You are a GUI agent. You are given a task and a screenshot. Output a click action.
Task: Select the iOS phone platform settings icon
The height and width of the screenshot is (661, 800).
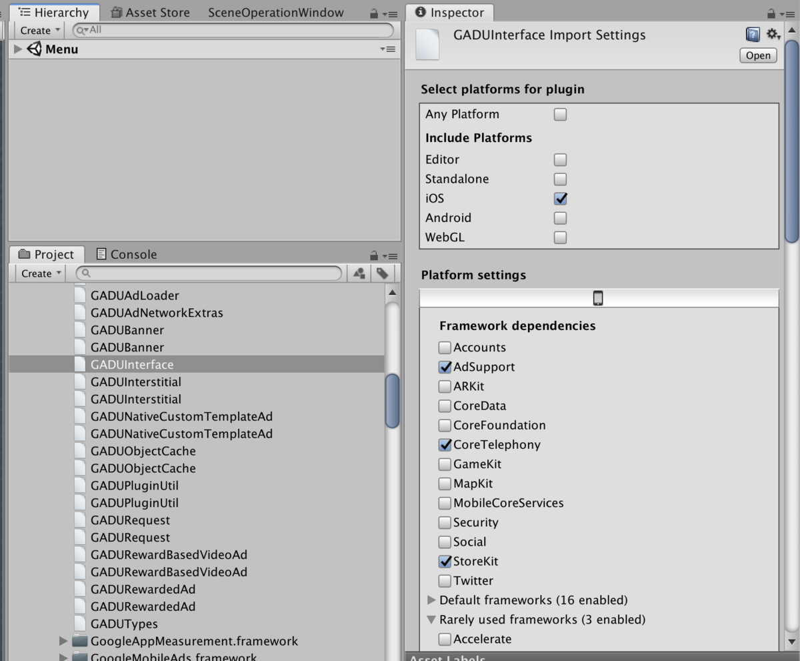(x=598, y=298)
